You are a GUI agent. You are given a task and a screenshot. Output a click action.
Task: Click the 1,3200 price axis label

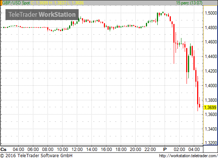[x=211, y=143]
